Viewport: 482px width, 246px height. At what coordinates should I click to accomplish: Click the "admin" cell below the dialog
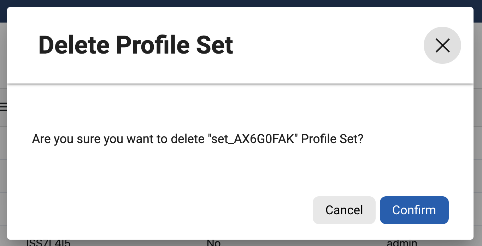pyautogui.click(x=402, y=243)
